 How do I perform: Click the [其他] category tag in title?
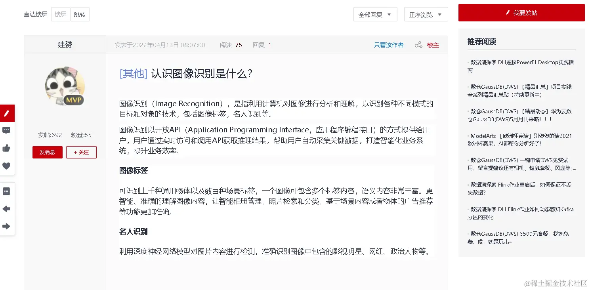pos(134,74)
